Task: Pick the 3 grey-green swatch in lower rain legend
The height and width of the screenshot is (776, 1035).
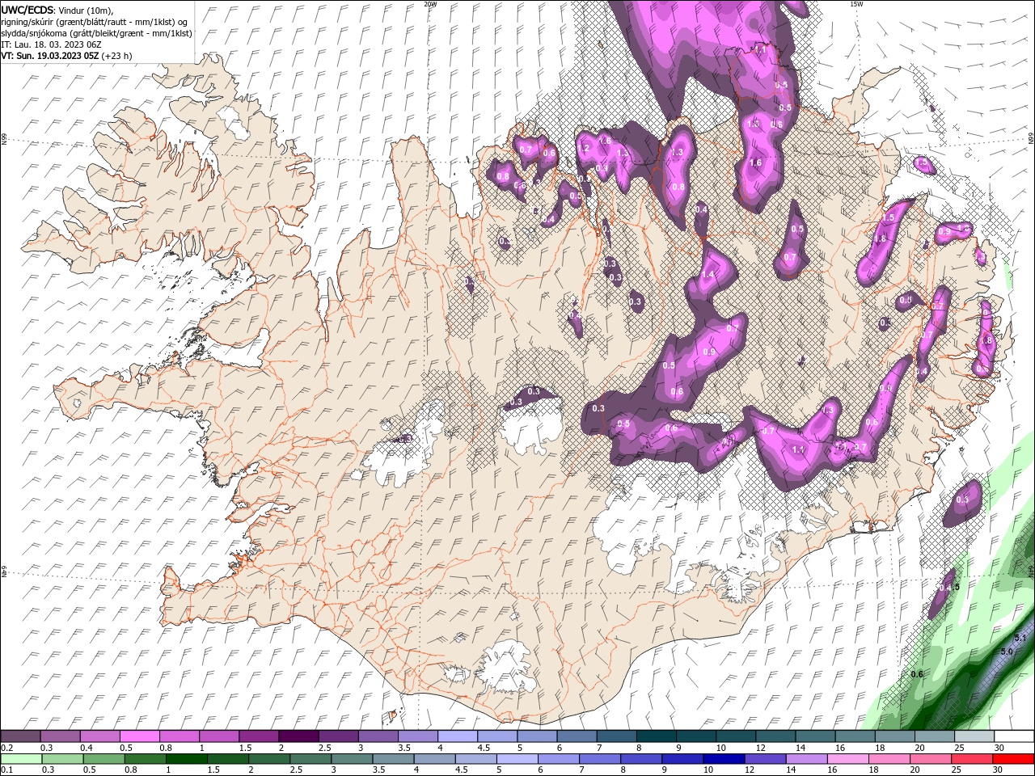Action: pos(353,759)
